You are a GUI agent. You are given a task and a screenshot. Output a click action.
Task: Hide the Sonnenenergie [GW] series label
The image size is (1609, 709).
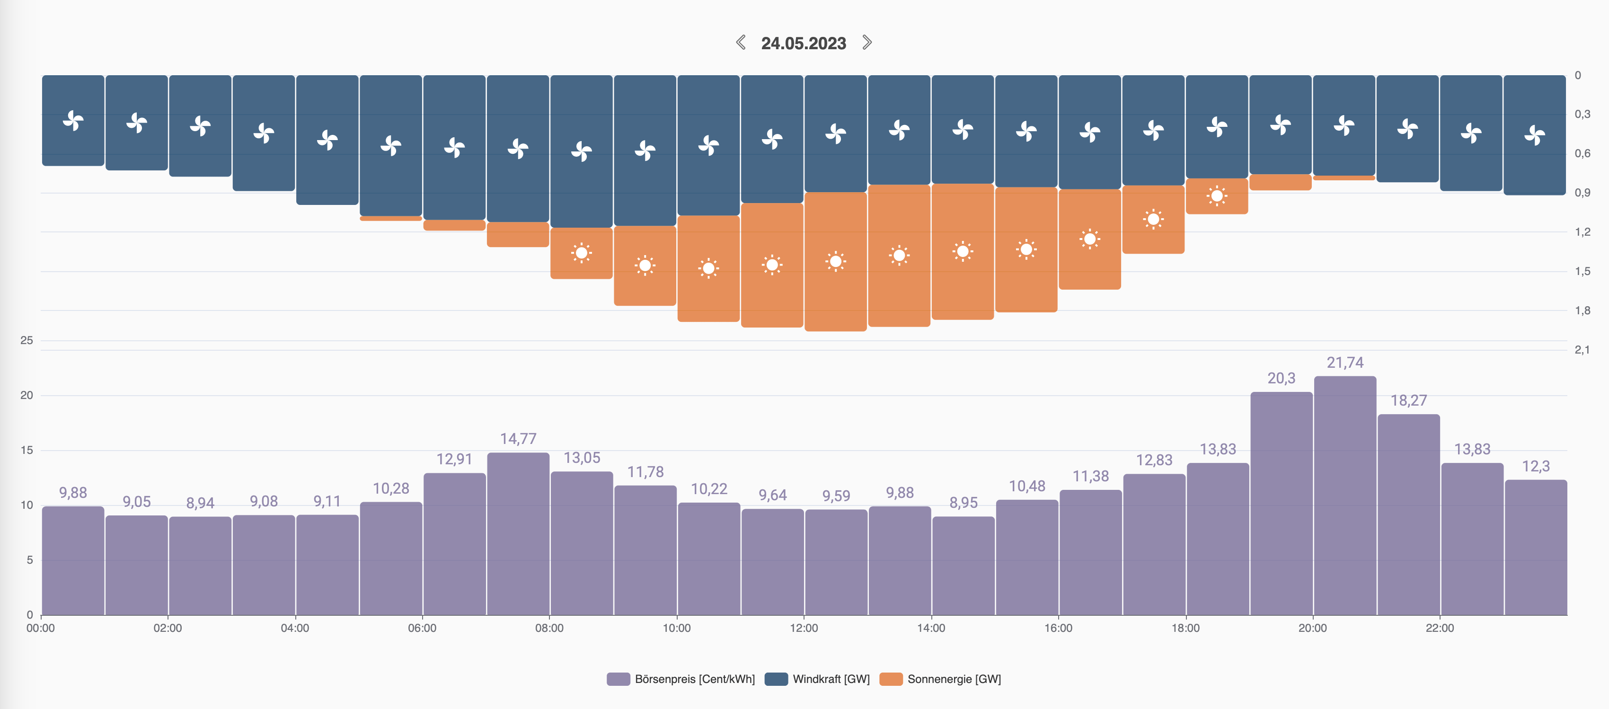[954, 679]
